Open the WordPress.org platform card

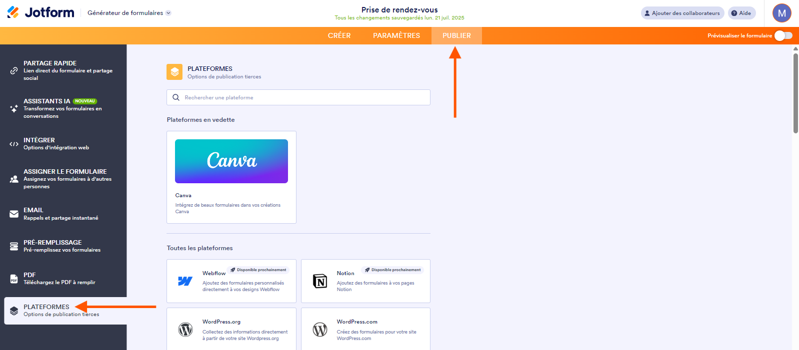(231, 329)
